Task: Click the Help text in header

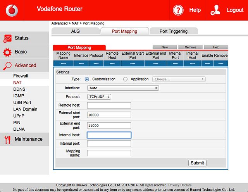Action: 195,10
